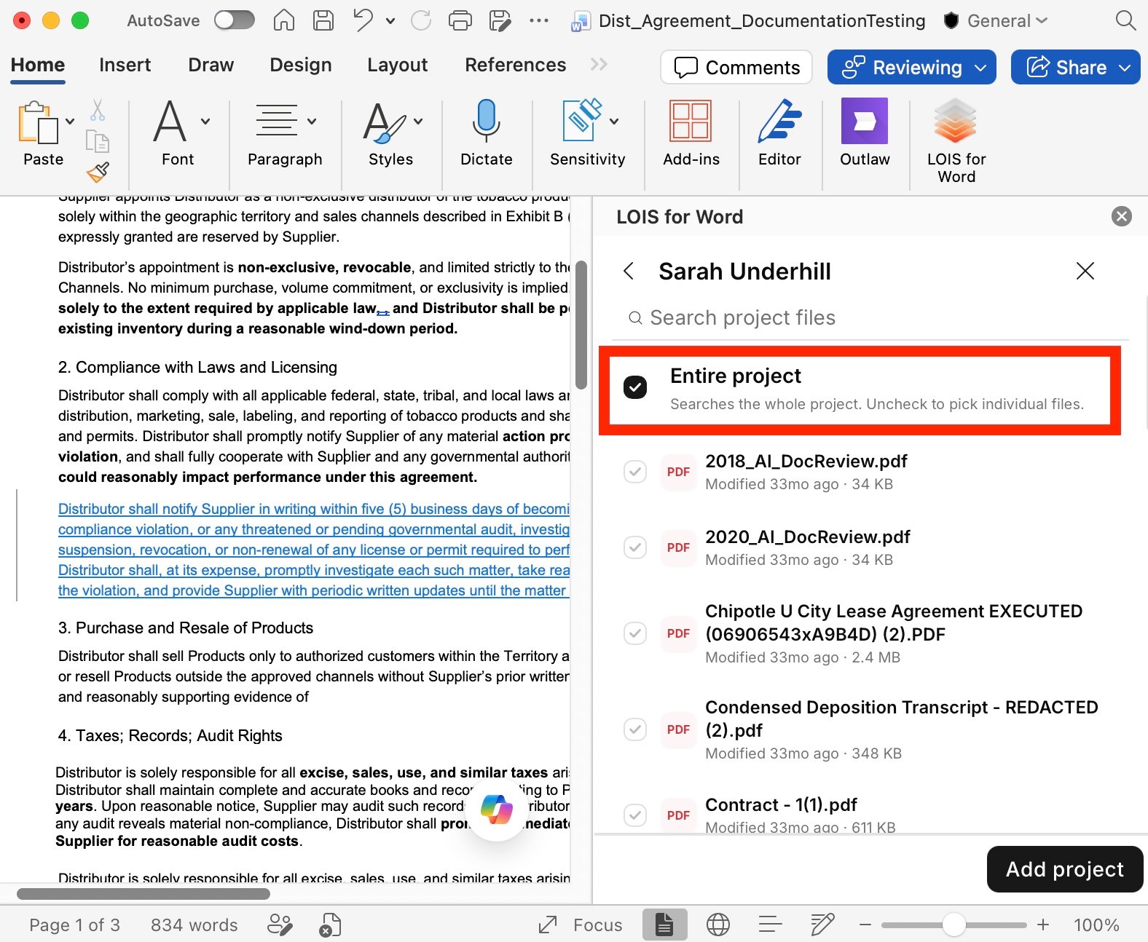This screenshot has width=1148, height=942.
Task: Open the Layout tab
Action: (397, 65)
